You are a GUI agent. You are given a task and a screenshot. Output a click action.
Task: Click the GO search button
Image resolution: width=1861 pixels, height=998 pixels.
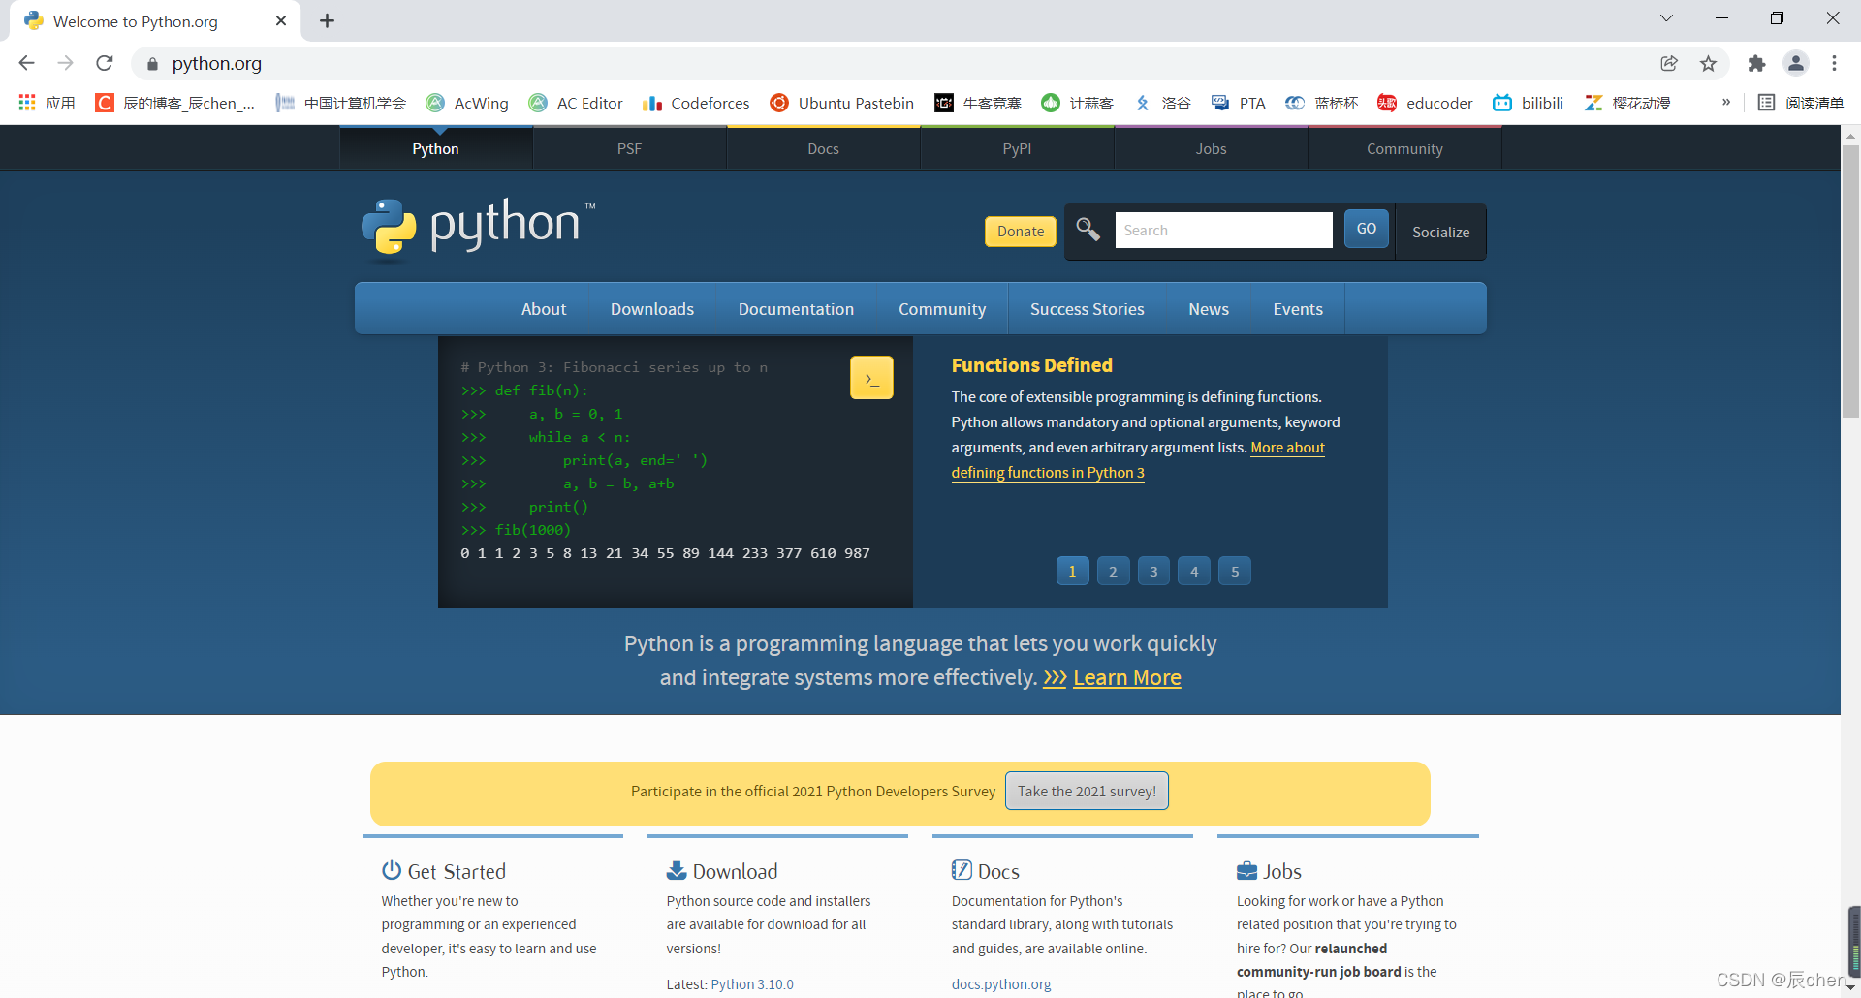coord(1367,229)
